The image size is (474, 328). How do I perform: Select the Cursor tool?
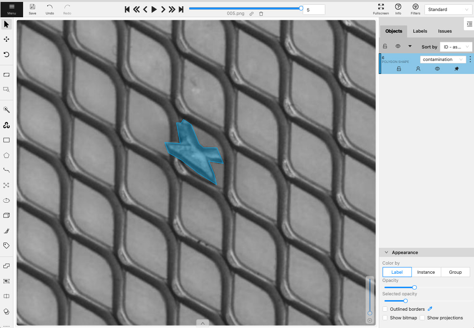point(6,24)
